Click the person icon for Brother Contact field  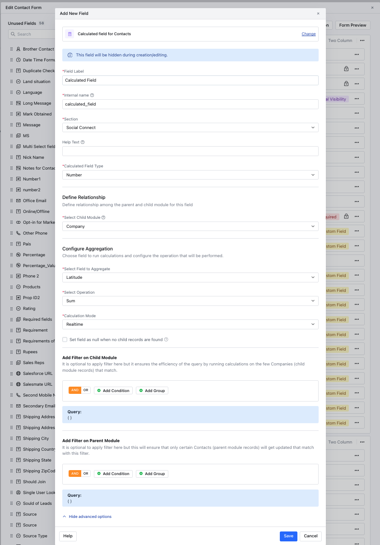tap(19, 49)
